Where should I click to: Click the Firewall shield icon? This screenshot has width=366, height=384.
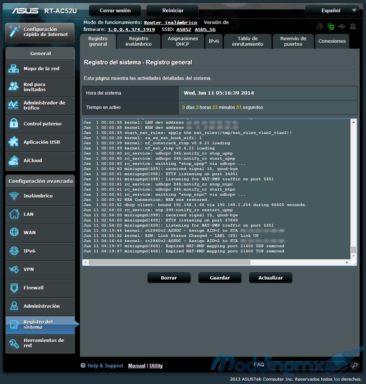[14, 288]
